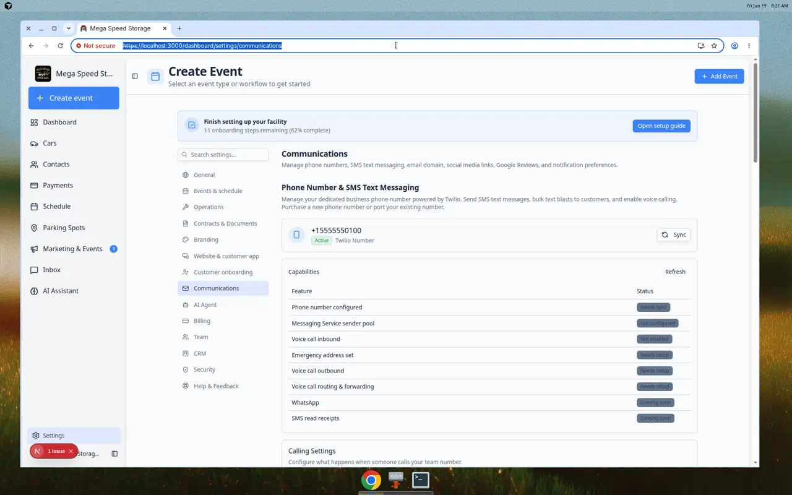
Task: Click the N dev tools avatar
Action: (37, 451)
